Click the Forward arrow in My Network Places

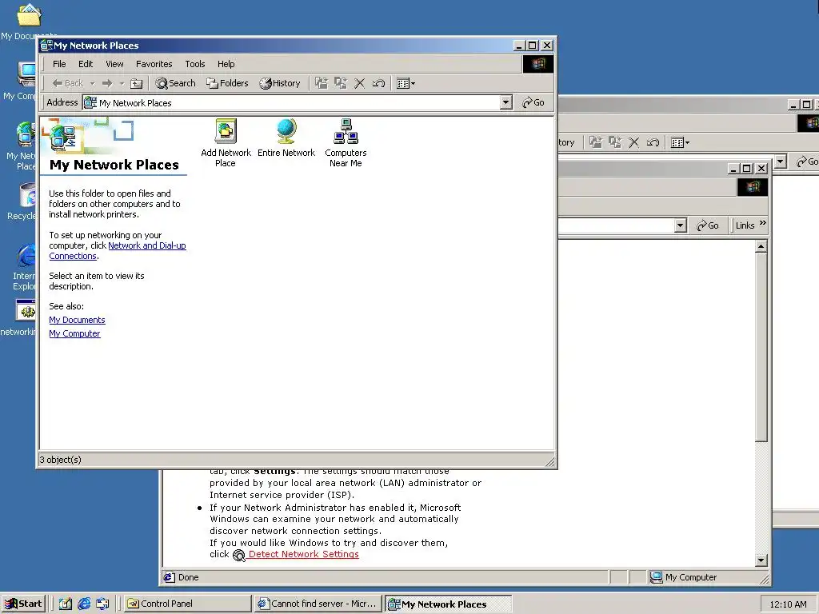coord(107,83)
